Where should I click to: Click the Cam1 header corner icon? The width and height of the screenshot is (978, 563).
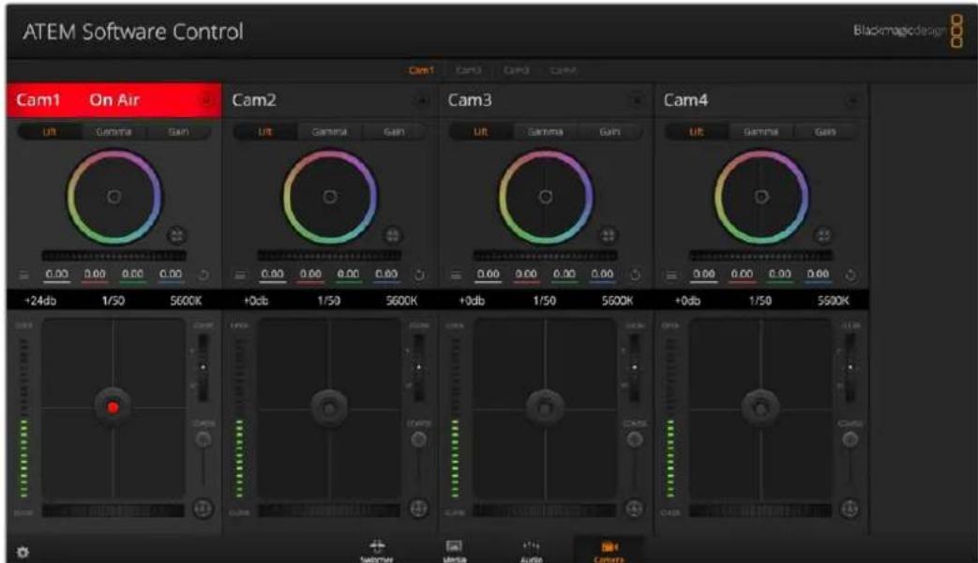[206, 100]
